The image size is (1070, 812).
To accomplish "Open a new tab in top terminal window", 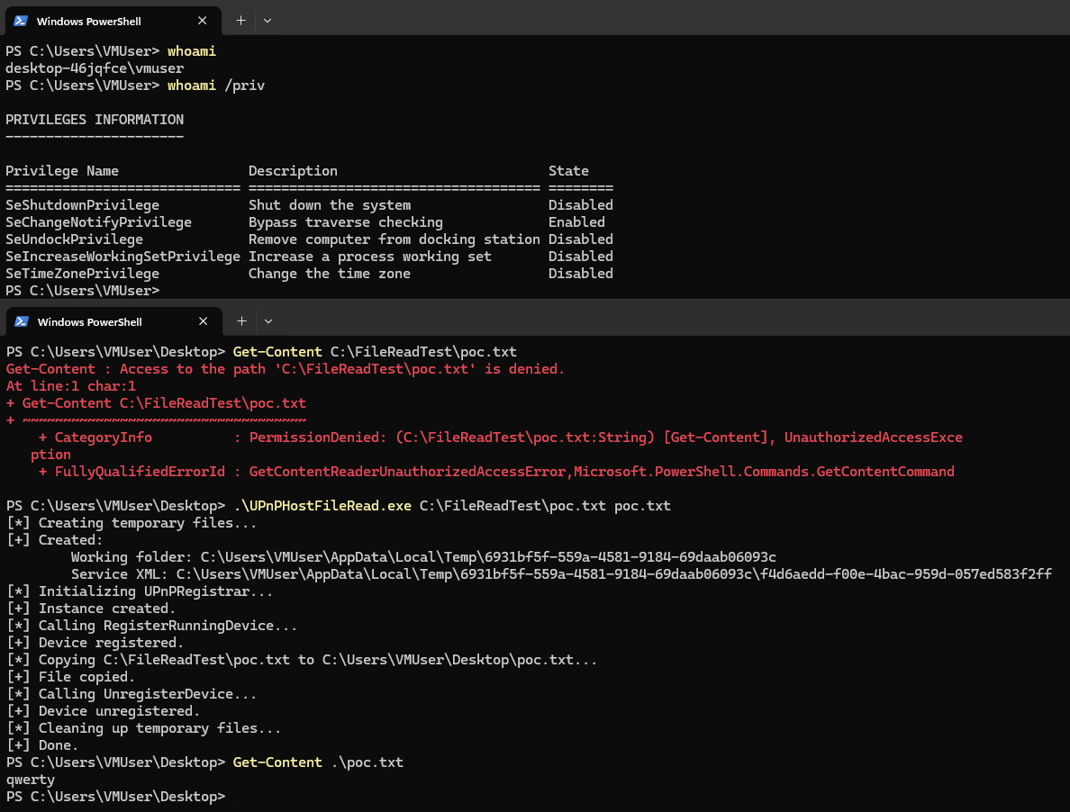I will [240, 21].
